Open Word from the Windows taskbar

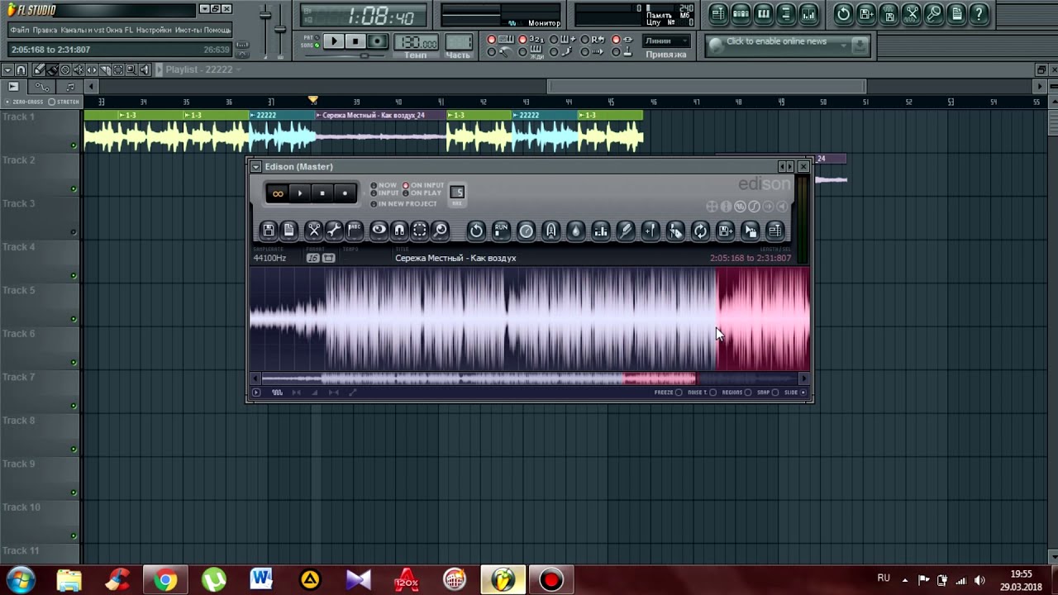click(x=261, y=580)
